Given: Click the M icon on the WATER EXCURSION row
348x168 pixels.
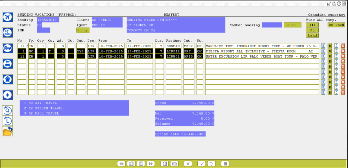Looking at the screenshot, I should (337, 56).
